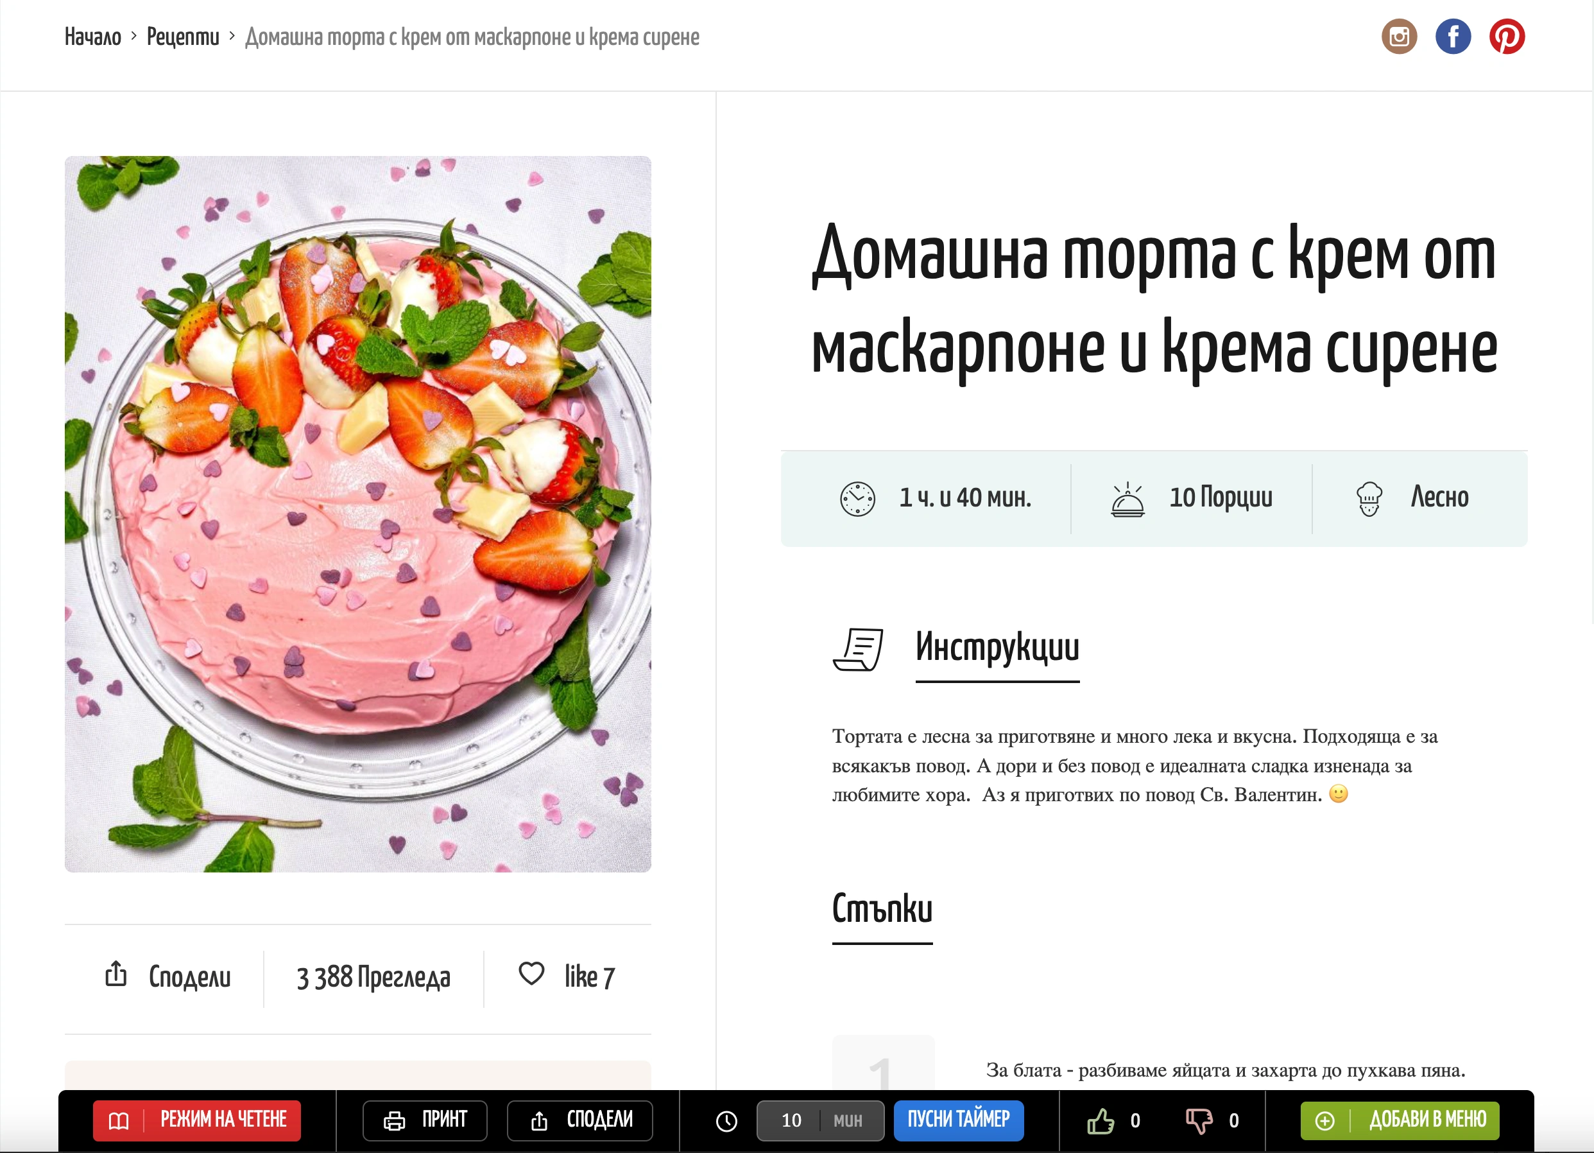Image resolution: width=1594 pixels, height=1153 pixels.
Task: Click the '1 ч. и 40 мин.' time text
Action: [965, 498]
